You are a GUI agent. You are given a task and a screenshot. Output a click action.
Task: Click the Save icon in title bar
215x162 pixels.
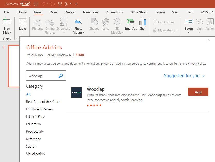tap(36, 4)
